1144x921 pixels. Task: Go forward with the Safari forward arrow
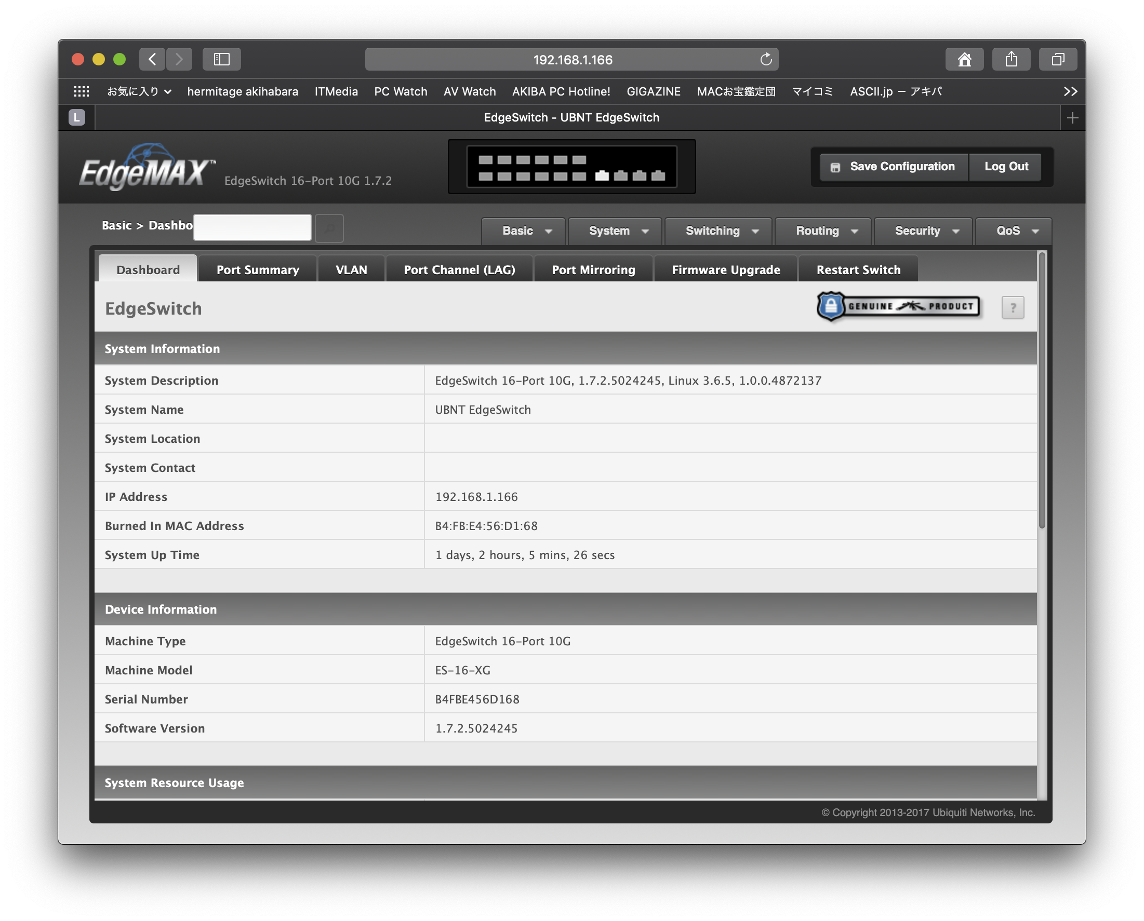(x=179, y=59)
